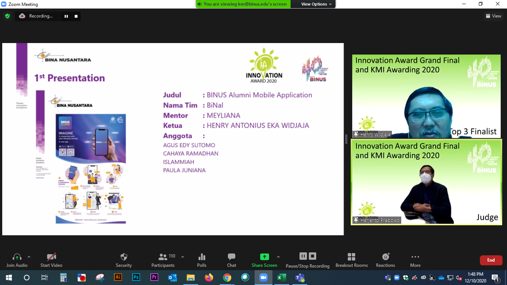Open Google Chrome from the taskbar
The image size is (507, 285).
[x=227, y=278]
